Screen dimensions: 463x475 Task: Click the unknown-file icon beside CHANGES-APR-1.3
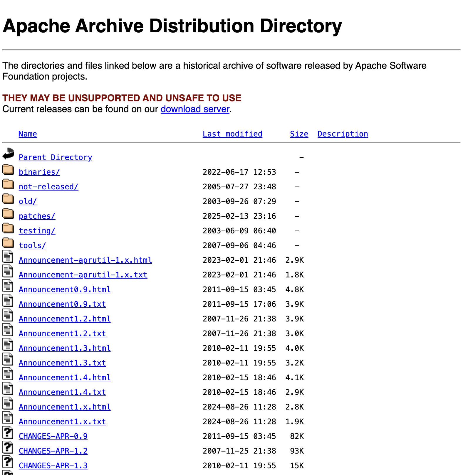coord(8,462)
